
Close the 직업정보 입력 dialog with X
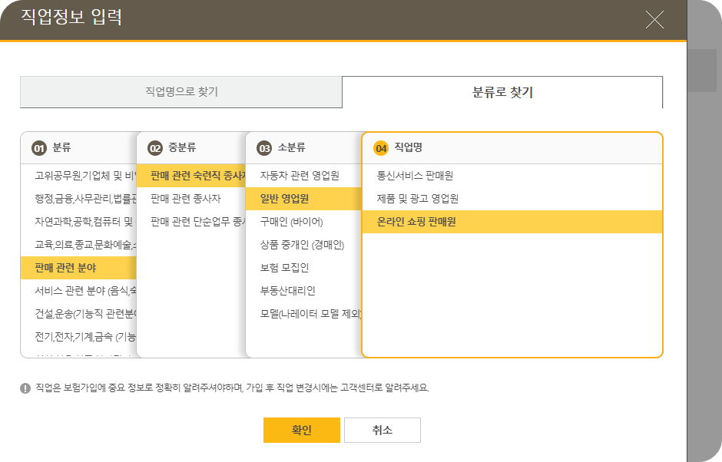click(654, 20)
